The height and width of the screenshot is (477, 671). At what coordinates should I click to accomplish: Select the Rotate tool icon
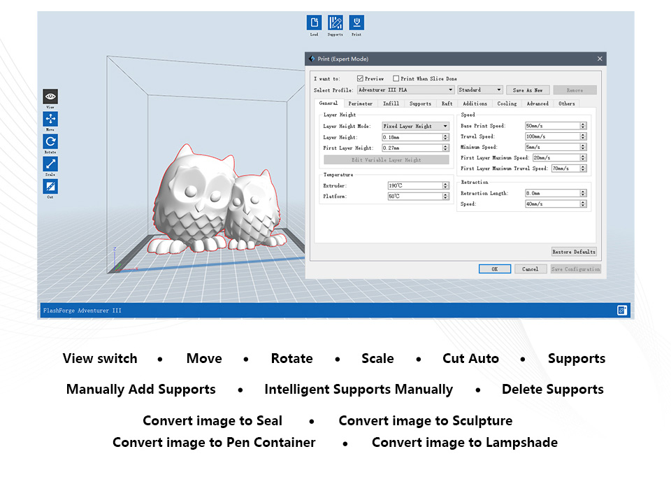pyautogui.click(x=50, y=142)
